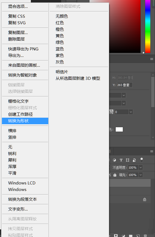Click the properties panel scrollbar up arrow
This screenshot has width=155, height=237.
click(x=153, y=75)
